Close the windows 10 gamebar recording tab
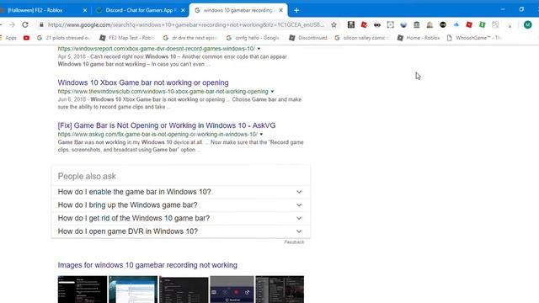 [x=280, y=10]
